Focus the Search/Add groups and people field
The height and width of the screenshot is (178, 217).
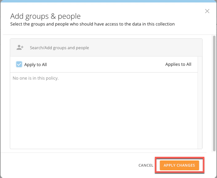pos(106,48)
